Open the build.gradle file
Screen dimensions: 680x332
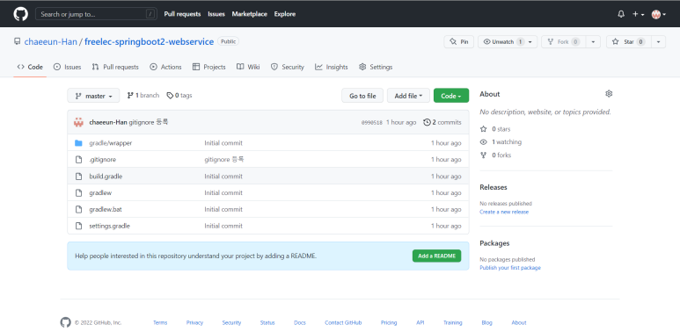[x=106, y=177]
